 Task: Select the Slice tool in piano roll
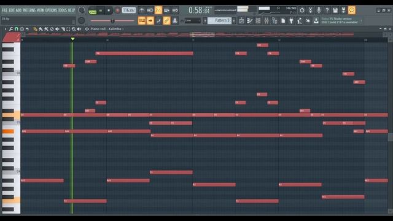63,29
